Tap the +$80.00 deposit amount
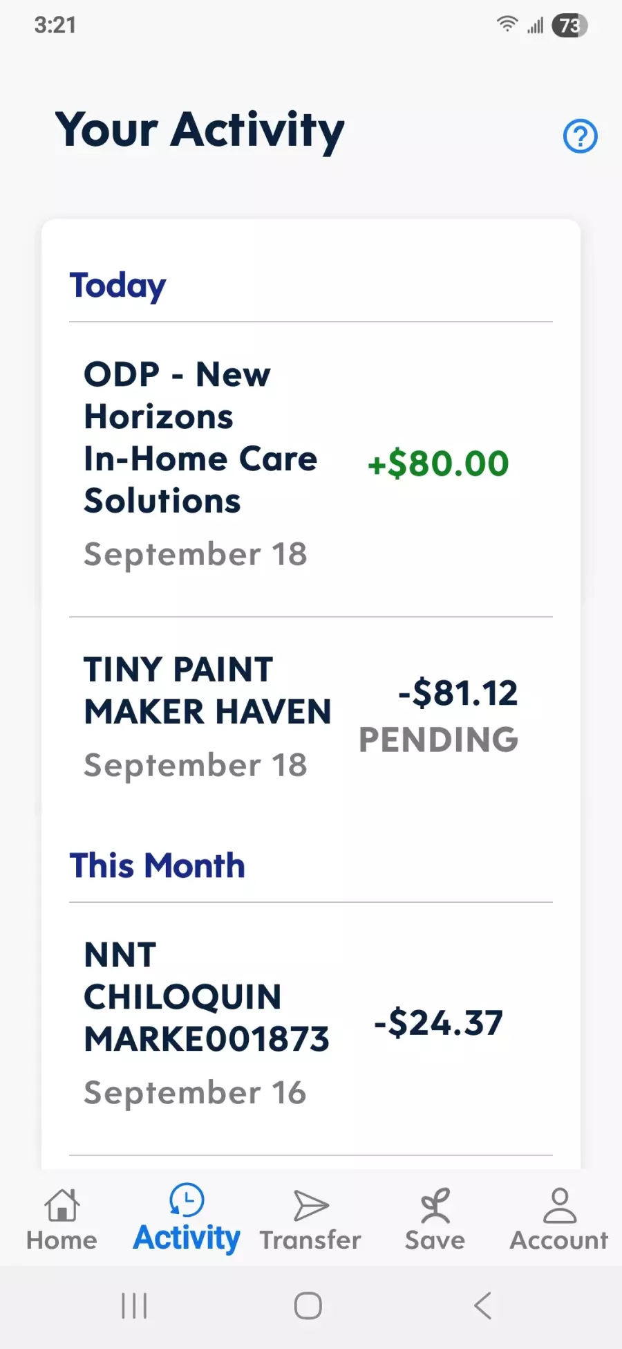This screenshot has width=622, height=1349. (x=438, y=464)
